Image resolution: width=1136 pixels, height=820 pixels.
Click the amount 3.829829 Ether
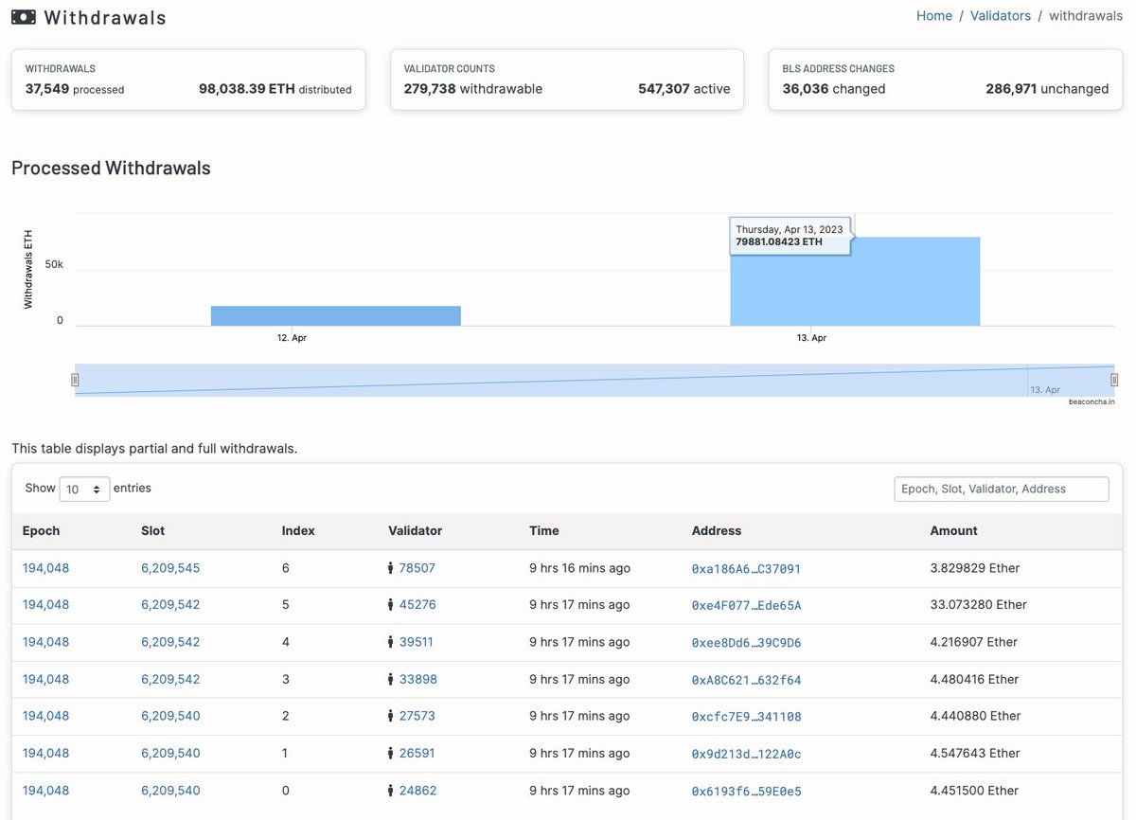(975, 568)
